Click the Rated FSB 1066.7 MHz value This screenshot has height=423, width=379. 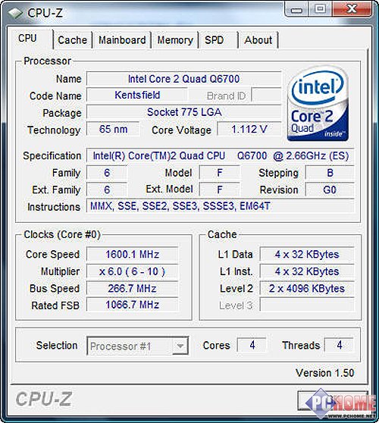132,305
